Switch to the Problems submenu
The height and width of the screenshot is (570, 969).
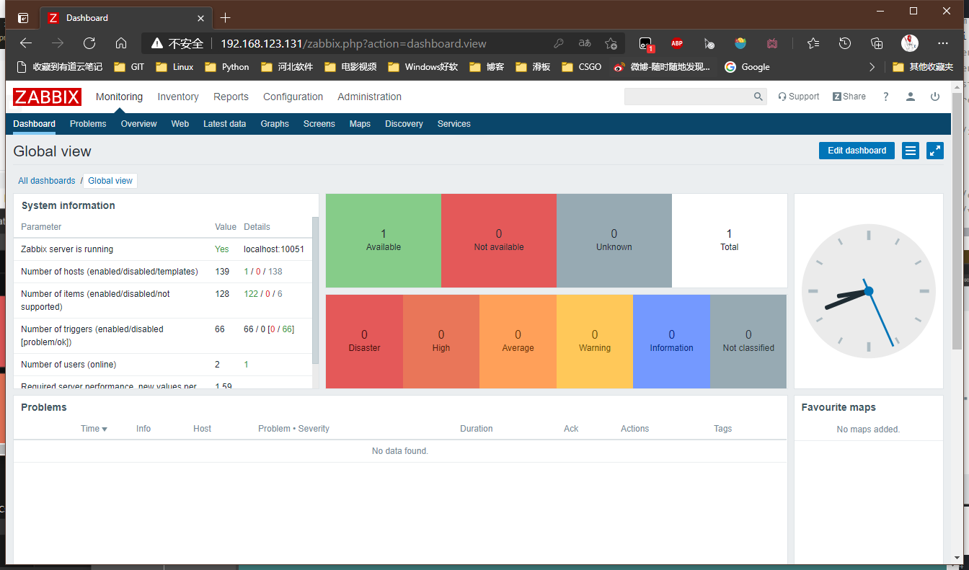tap(88, 124)
